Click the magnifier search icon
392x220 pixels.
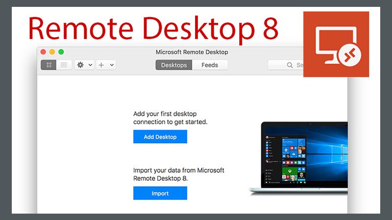pyautogui.click(x=290, y=65)
